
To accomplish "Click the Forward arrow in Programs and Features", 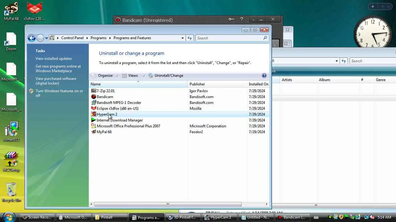I will [40, 38].
